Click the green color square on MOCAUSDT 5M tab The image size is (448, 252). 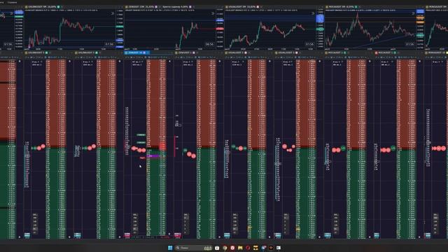click(x=356, y=7)
